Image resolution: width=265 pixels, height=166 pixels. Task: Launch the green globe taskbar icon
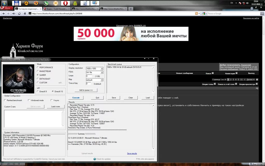(46, 3)
